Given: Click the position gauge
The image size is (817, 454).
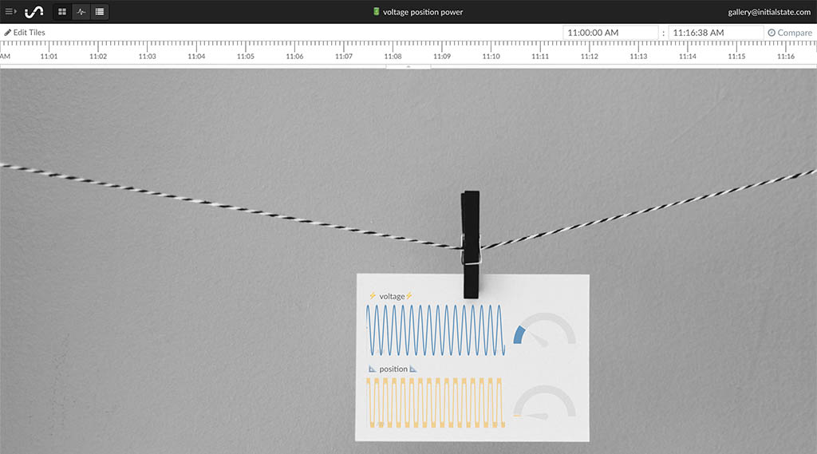Looking at the screenshot, I should tap(544, 402).
